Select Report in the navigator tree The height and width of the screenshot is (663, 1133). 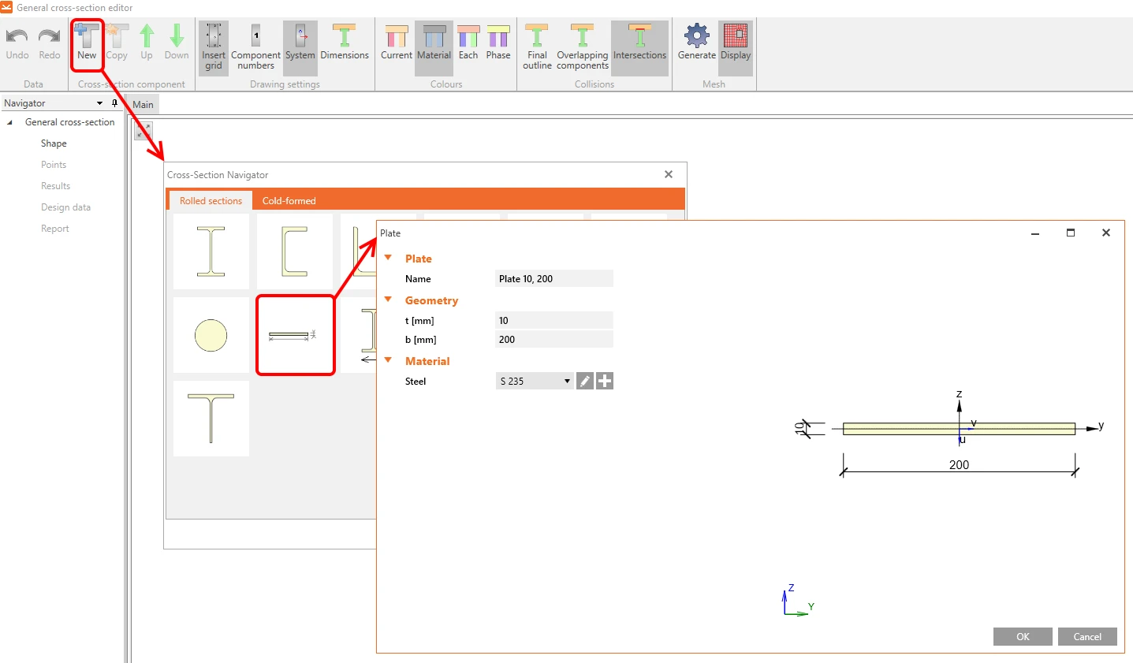click(55, 229)
